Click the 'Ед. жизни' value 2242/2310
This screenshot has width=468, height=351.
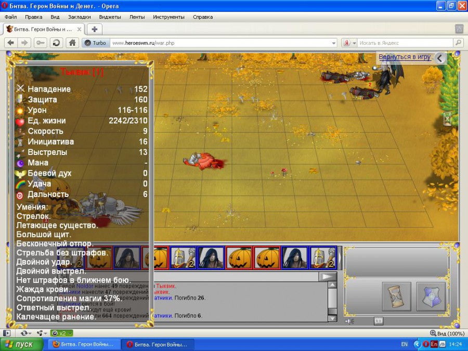(128, 121)
